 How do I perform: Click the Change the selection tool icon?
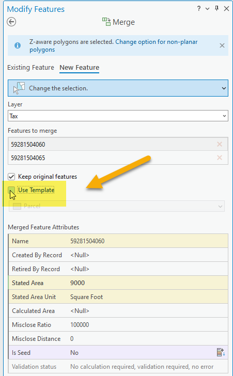tap(19, 88)
